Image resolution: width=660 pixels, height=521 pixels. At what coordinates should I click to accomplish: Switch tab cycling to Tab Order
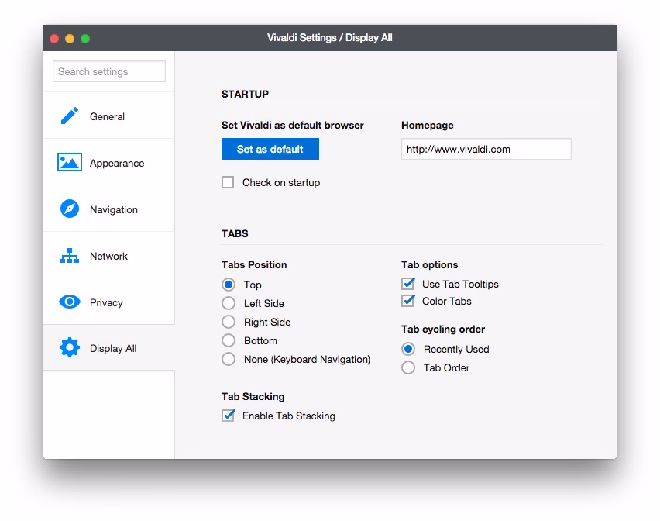coord(408,367)
